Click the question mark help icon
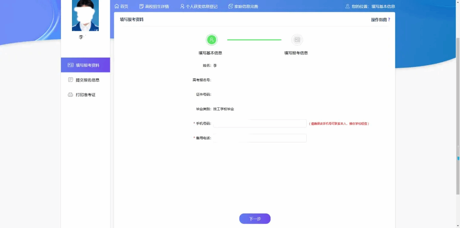 point(389,20)
